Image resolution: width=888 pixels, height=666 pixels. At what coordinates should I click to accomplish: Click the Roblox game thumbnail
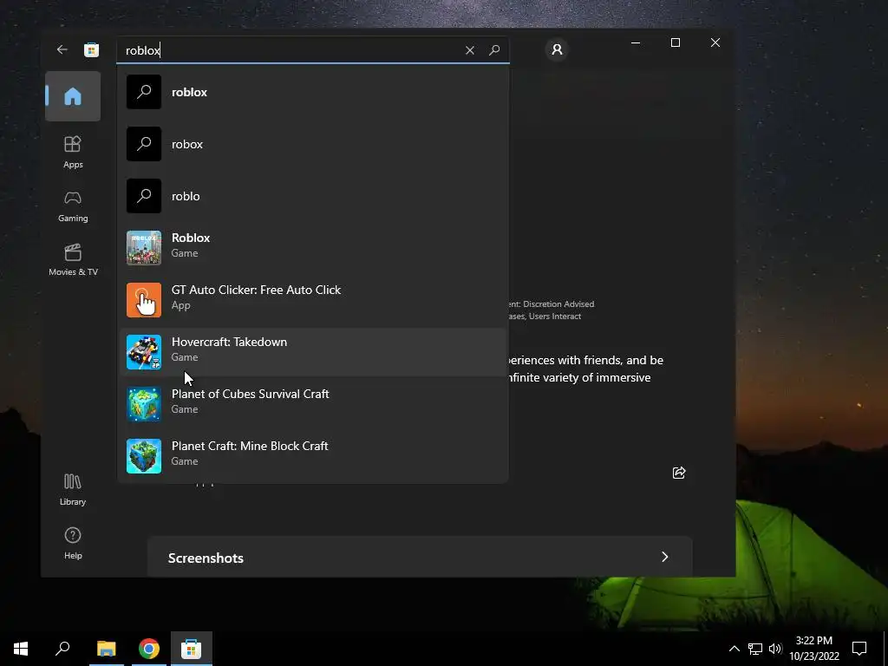[x=144, y=248]
